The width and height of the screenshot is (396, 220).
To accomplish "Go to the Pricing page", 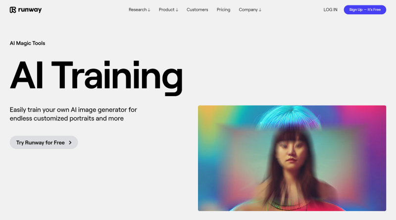I will [x=224, y=9].
